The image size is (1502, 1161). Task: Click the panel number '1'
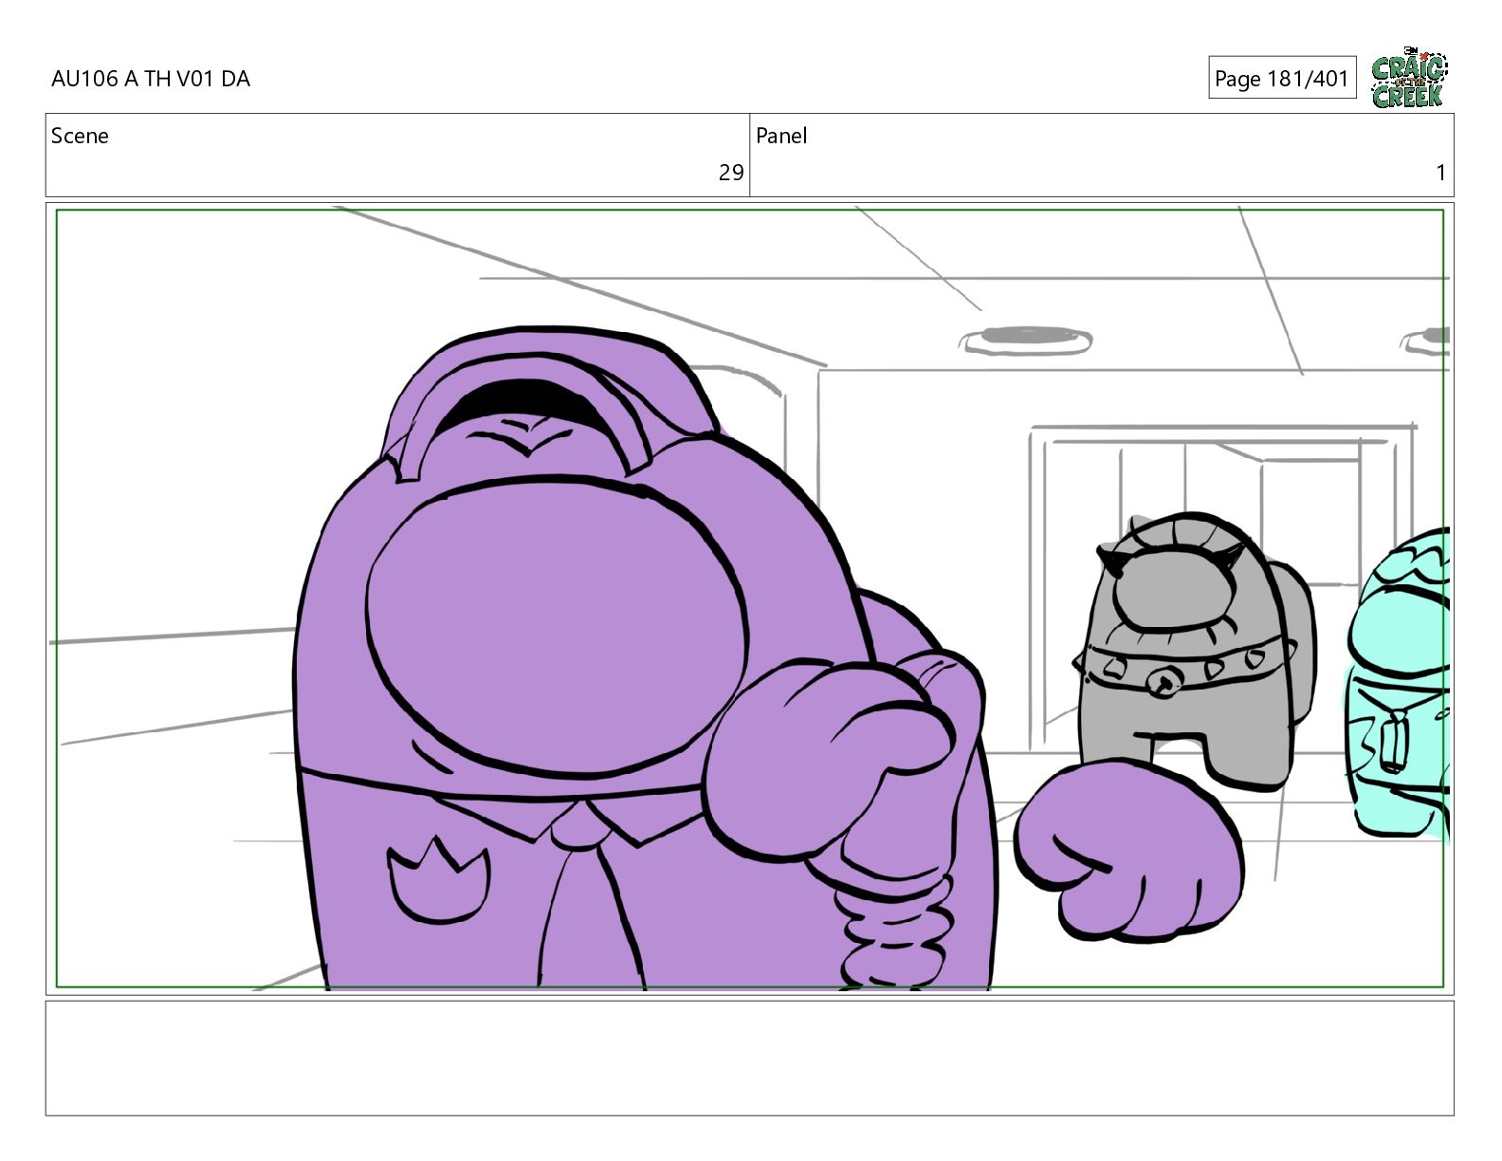click(1440, 173)
